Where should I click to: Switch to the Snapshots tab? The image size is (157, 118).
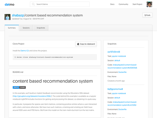(41, 28)
